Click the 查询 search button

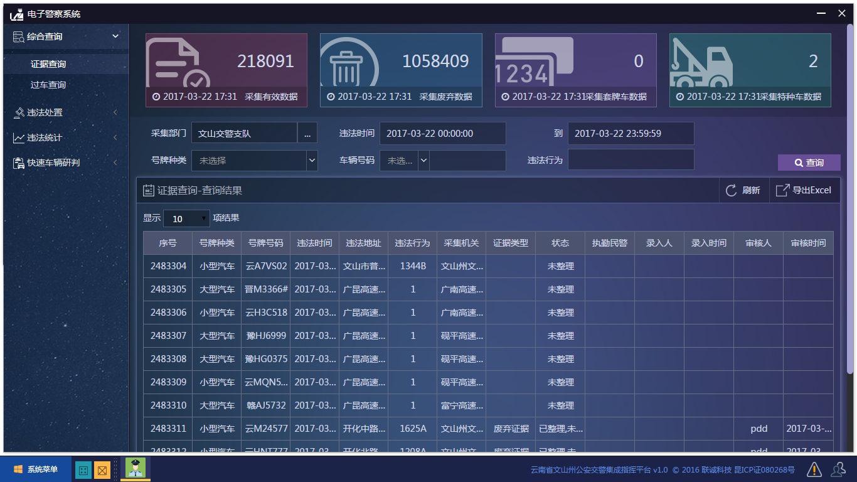(809, 163)
